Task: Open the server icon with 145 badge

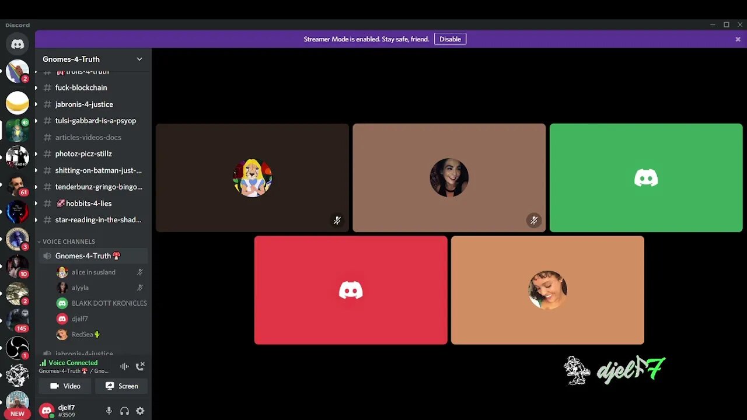Action: [18, 320]
